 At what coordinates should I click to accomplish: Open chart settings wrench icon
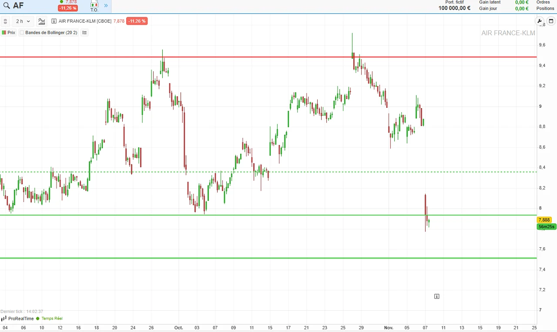[540, 21]
